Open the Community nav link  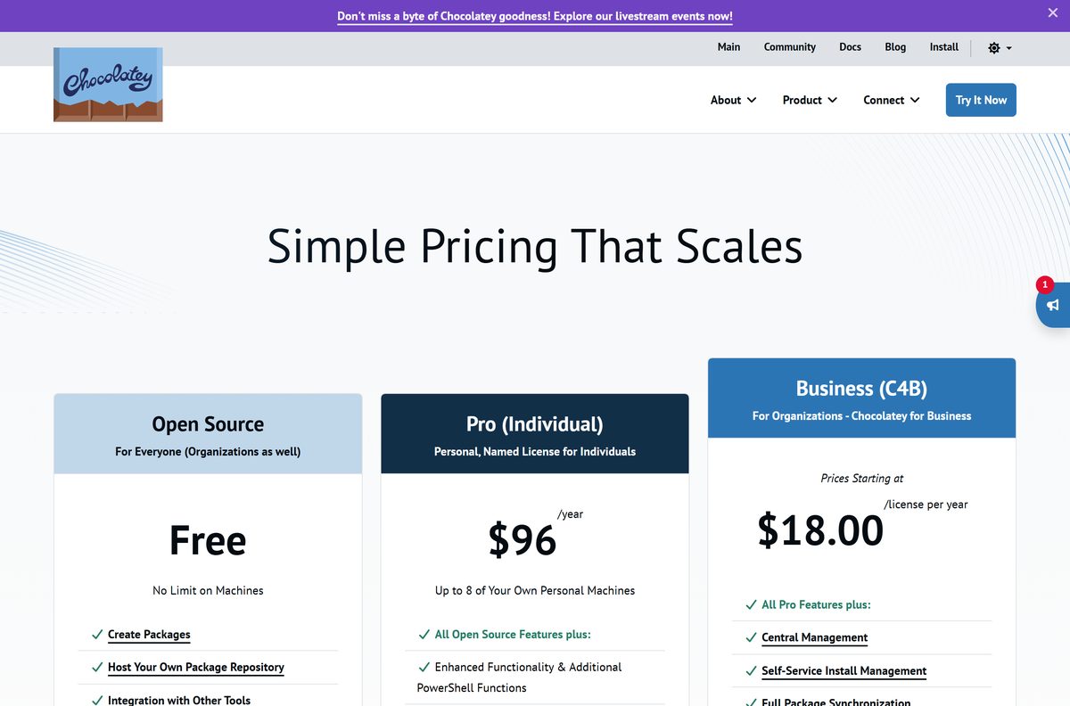pos(790,47)
